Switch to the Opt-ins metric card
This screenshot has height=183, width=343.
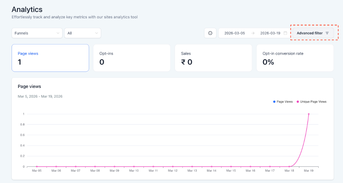131,58
